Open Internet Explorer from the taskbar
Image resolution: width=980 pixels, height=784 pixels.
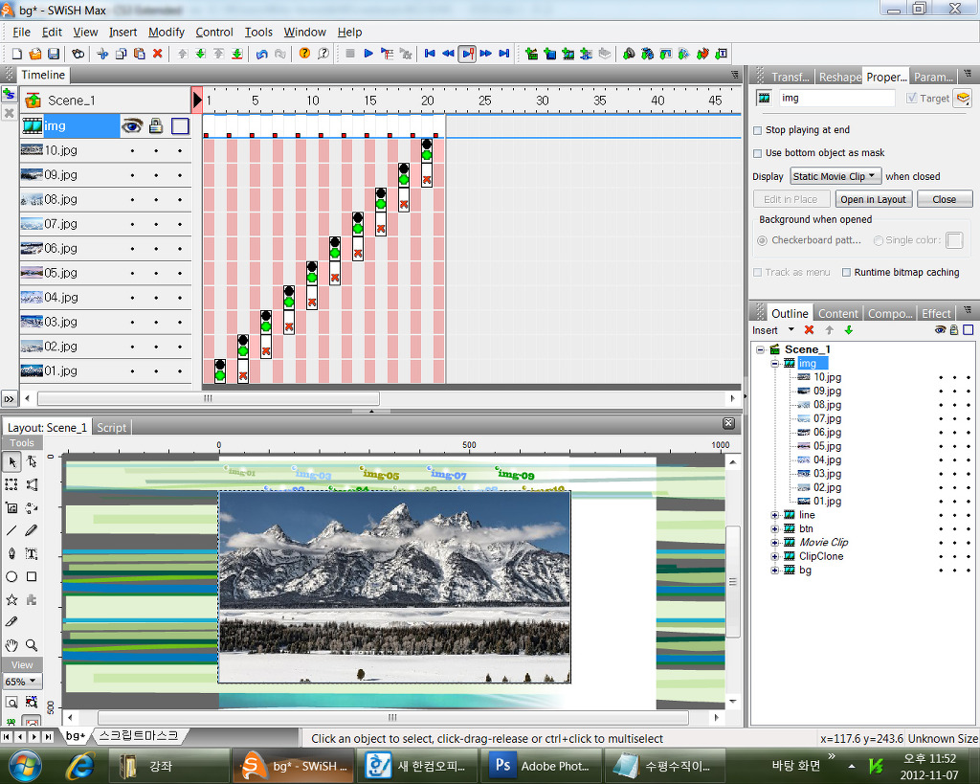80,766
